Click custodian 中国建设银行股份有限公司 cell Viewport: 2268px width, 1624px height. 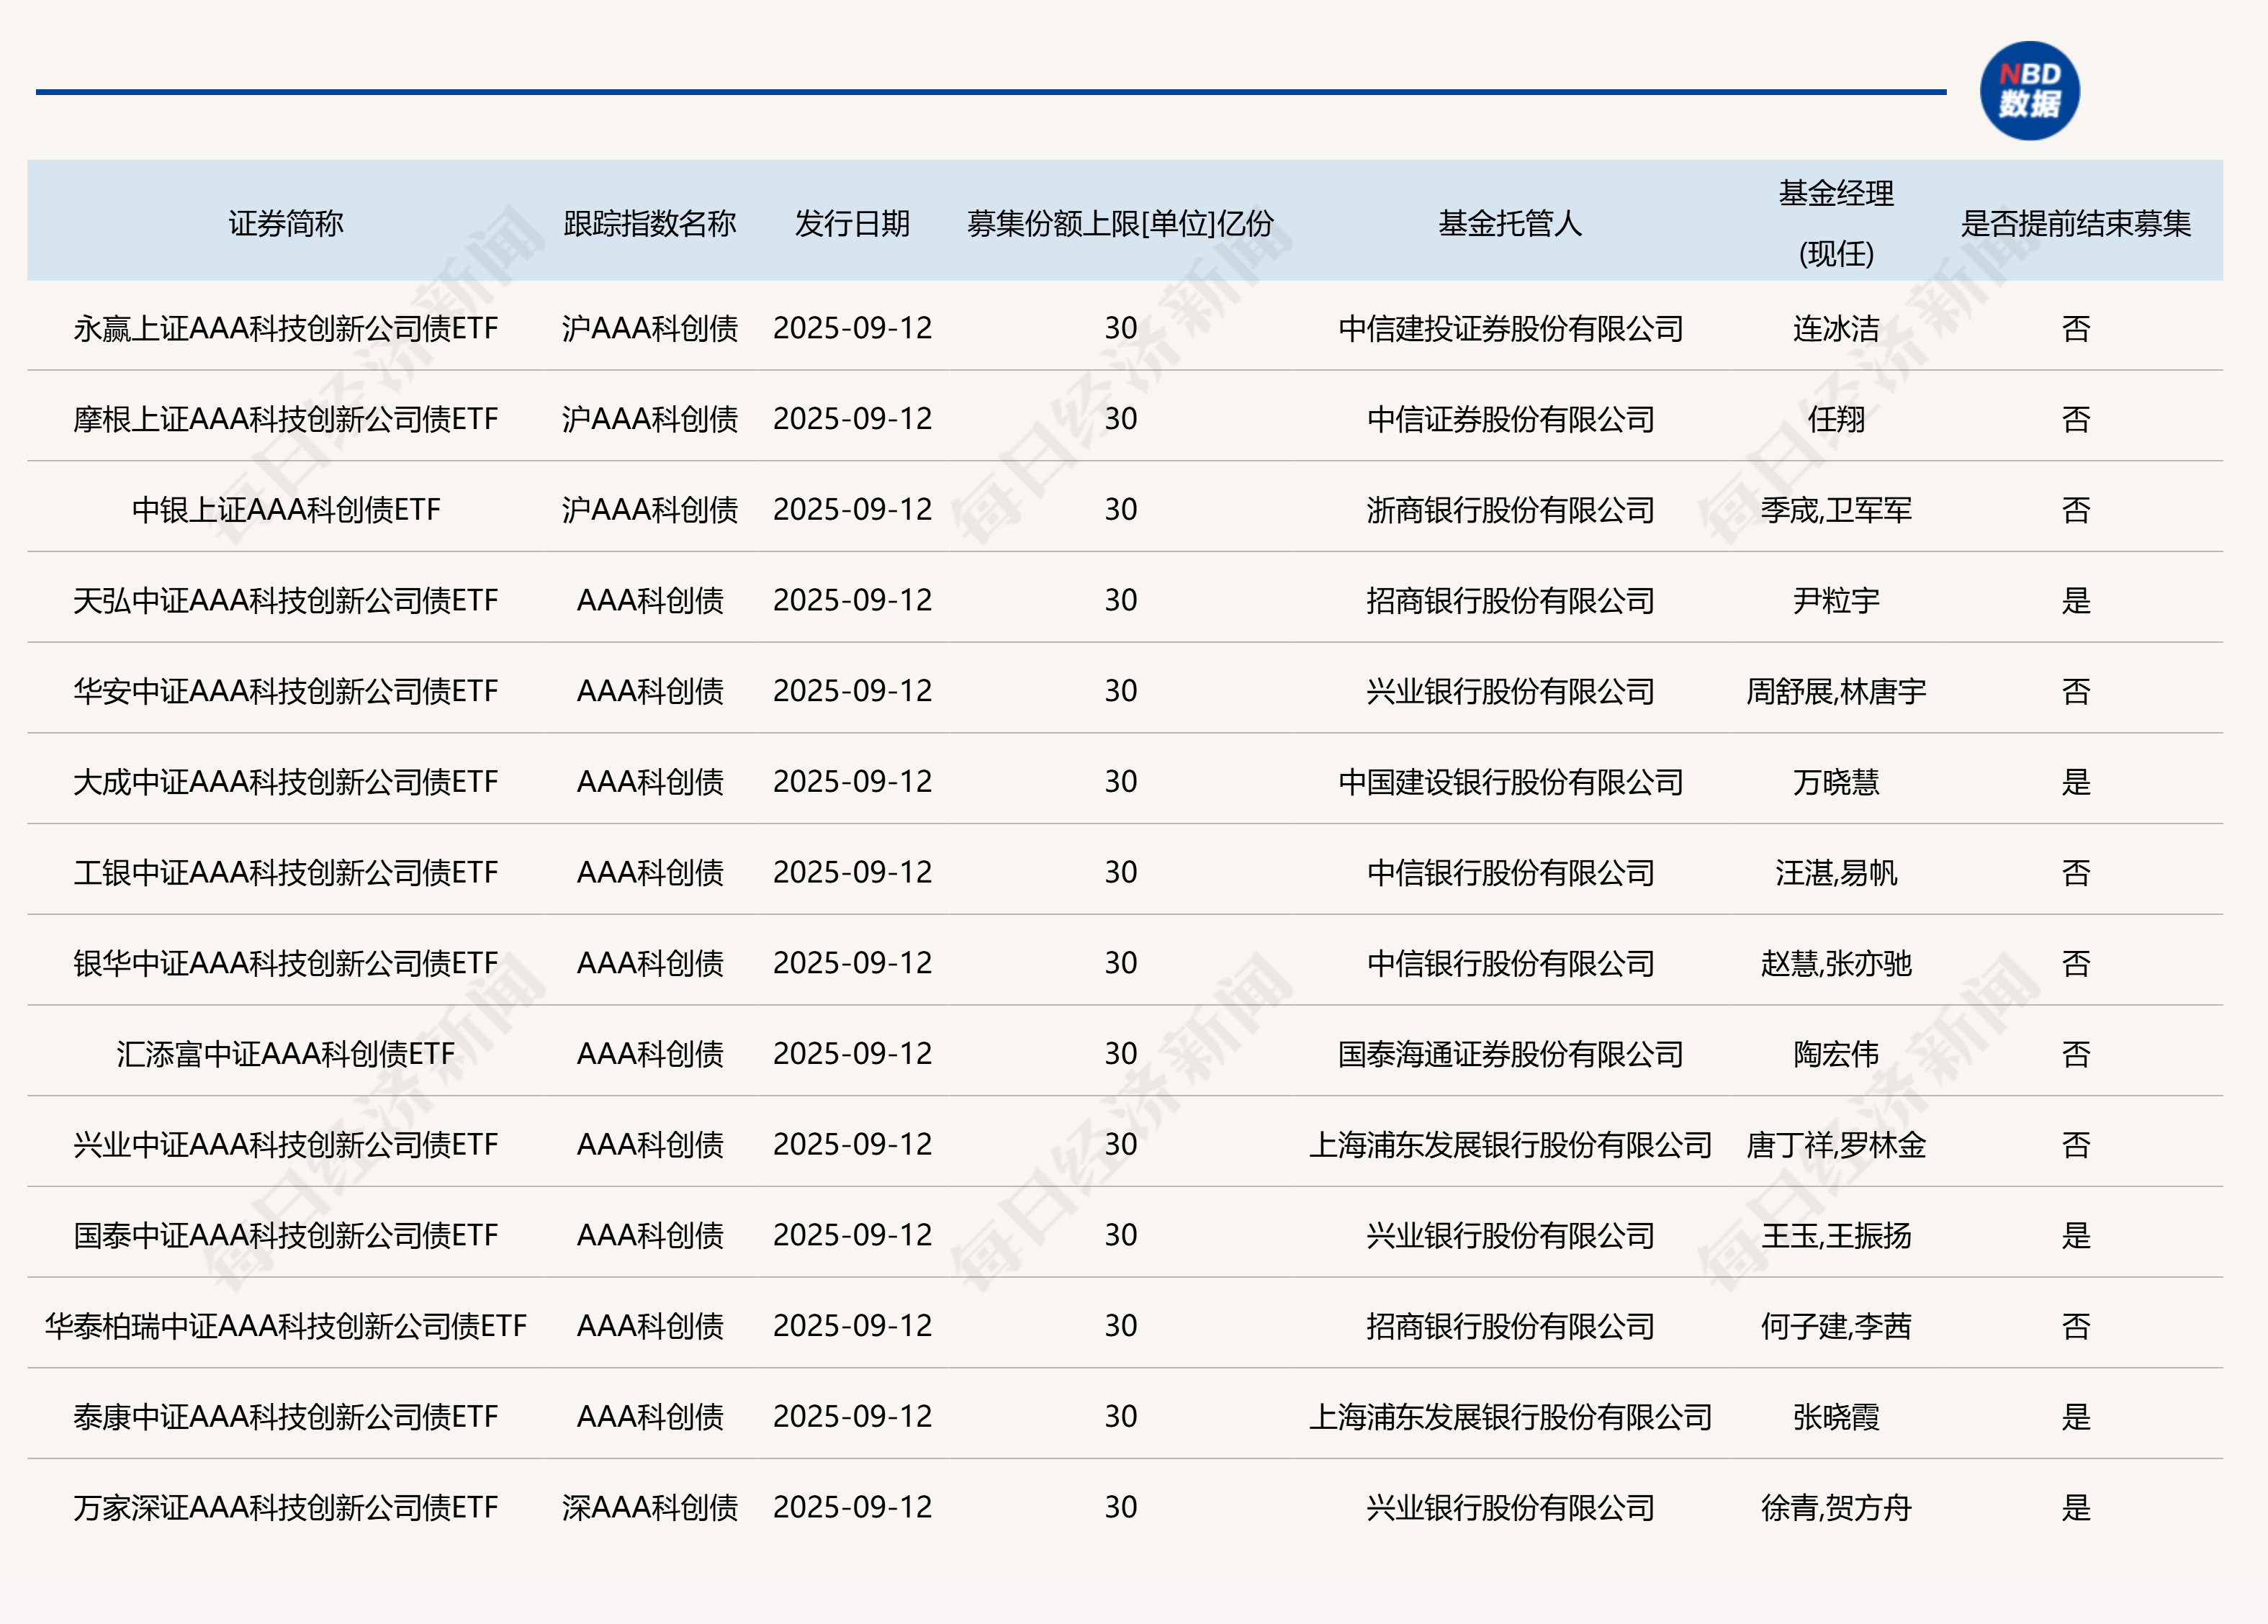click(x=1510, y=782)
